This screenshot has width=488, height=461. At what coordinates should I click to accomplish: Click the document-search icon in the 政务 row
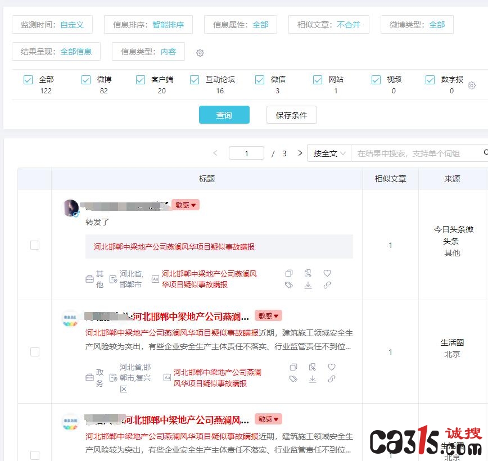tap(313, 367)
